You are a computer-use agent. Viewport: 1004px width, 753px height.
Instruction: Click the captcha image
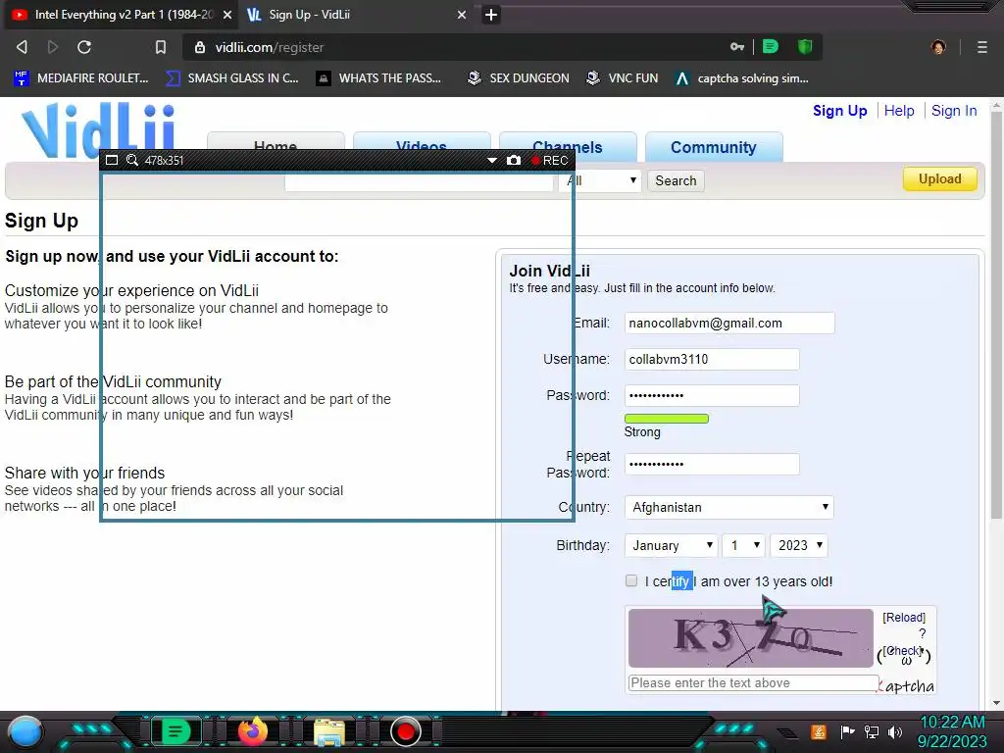[x=750, y=637]
